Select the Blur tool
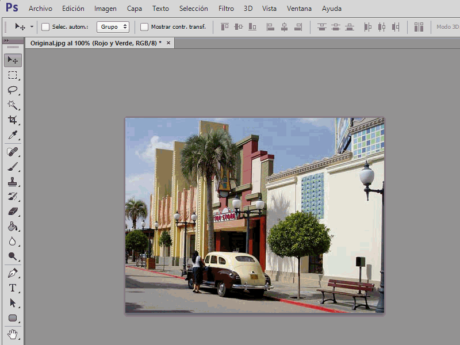The width and height of the screenshot is (460, 345). 13,241
